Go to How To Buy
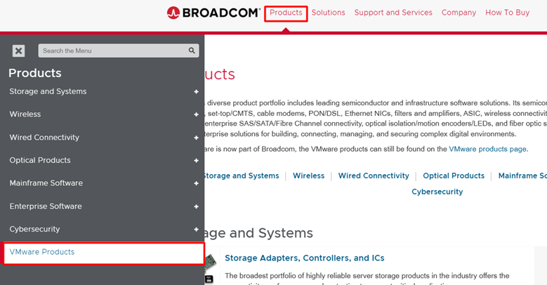This screenshot has width=547, height=285. pos(508,13)
